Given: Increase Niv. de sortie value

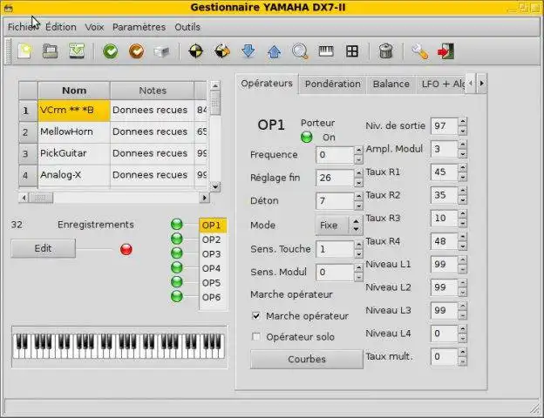Looking at the screenshot, I should click(462, 122).
